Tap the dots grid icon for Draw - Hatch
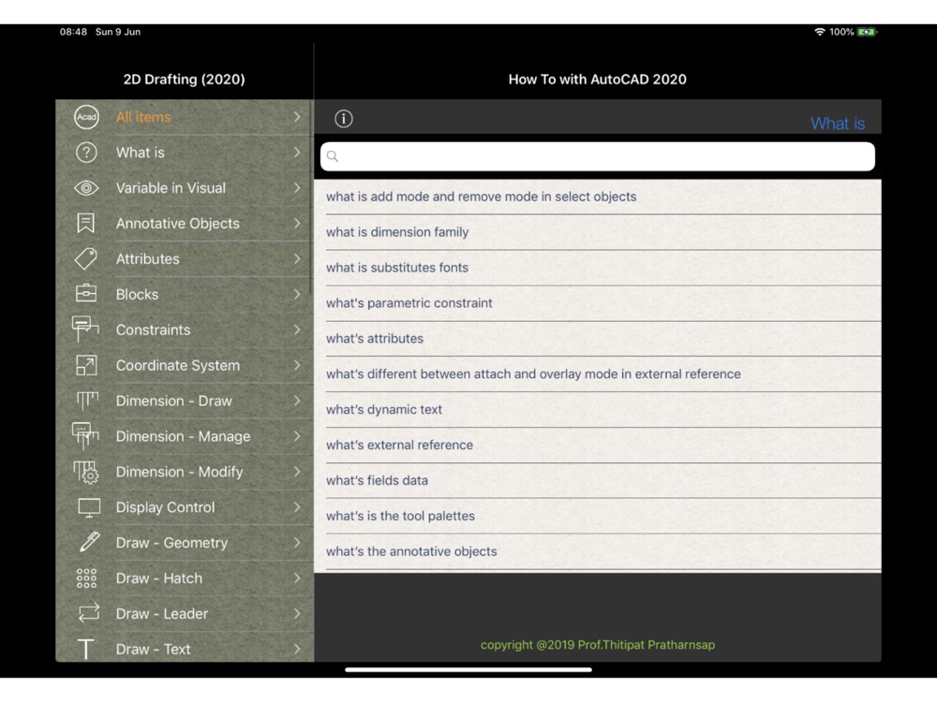937x702 pixels. tap(86, 578)
